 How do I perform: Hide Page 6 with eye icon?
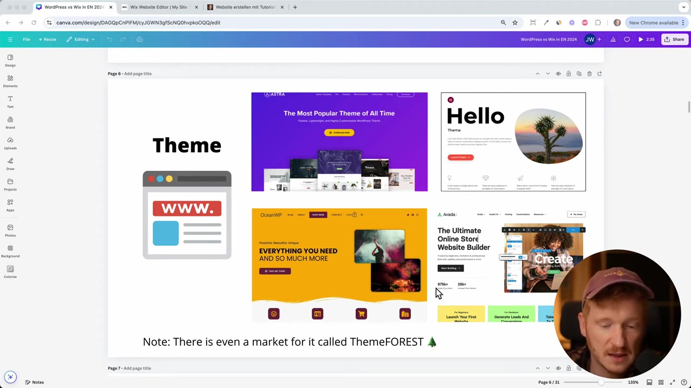tap(558, 73)
